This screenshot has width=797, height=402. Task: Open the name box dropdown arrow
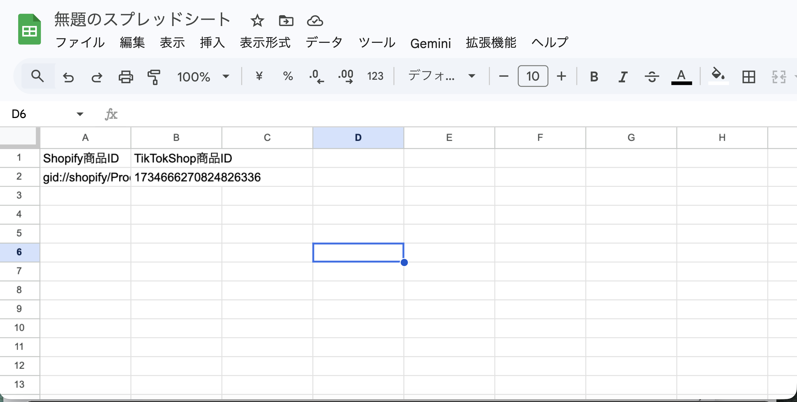click(x=80, y=114)
